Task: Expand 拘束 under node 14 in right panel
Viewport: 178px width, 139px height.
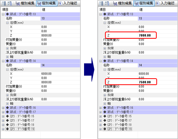Action: tap(105, 95)
